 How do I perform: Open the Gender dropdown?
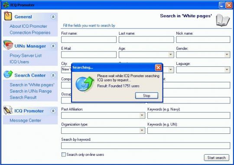227,55
